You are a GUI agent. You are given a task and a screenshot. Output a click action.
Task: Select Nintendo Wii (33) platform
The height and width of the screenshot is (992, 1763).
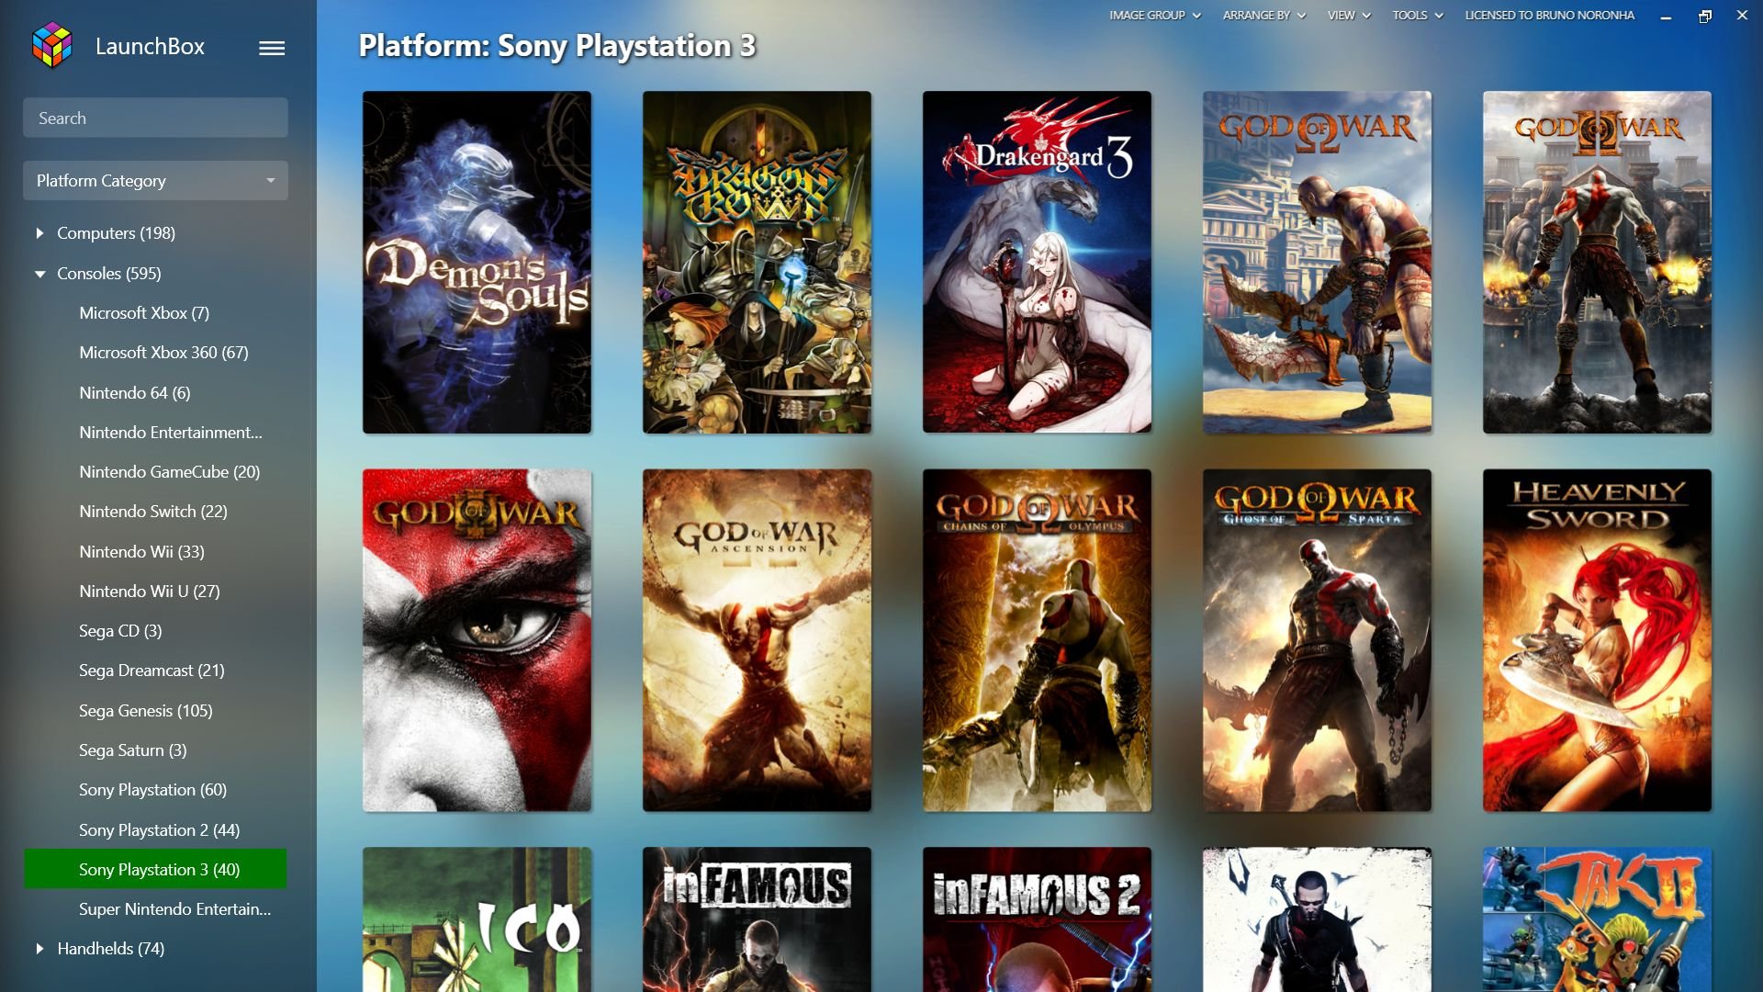141,552
